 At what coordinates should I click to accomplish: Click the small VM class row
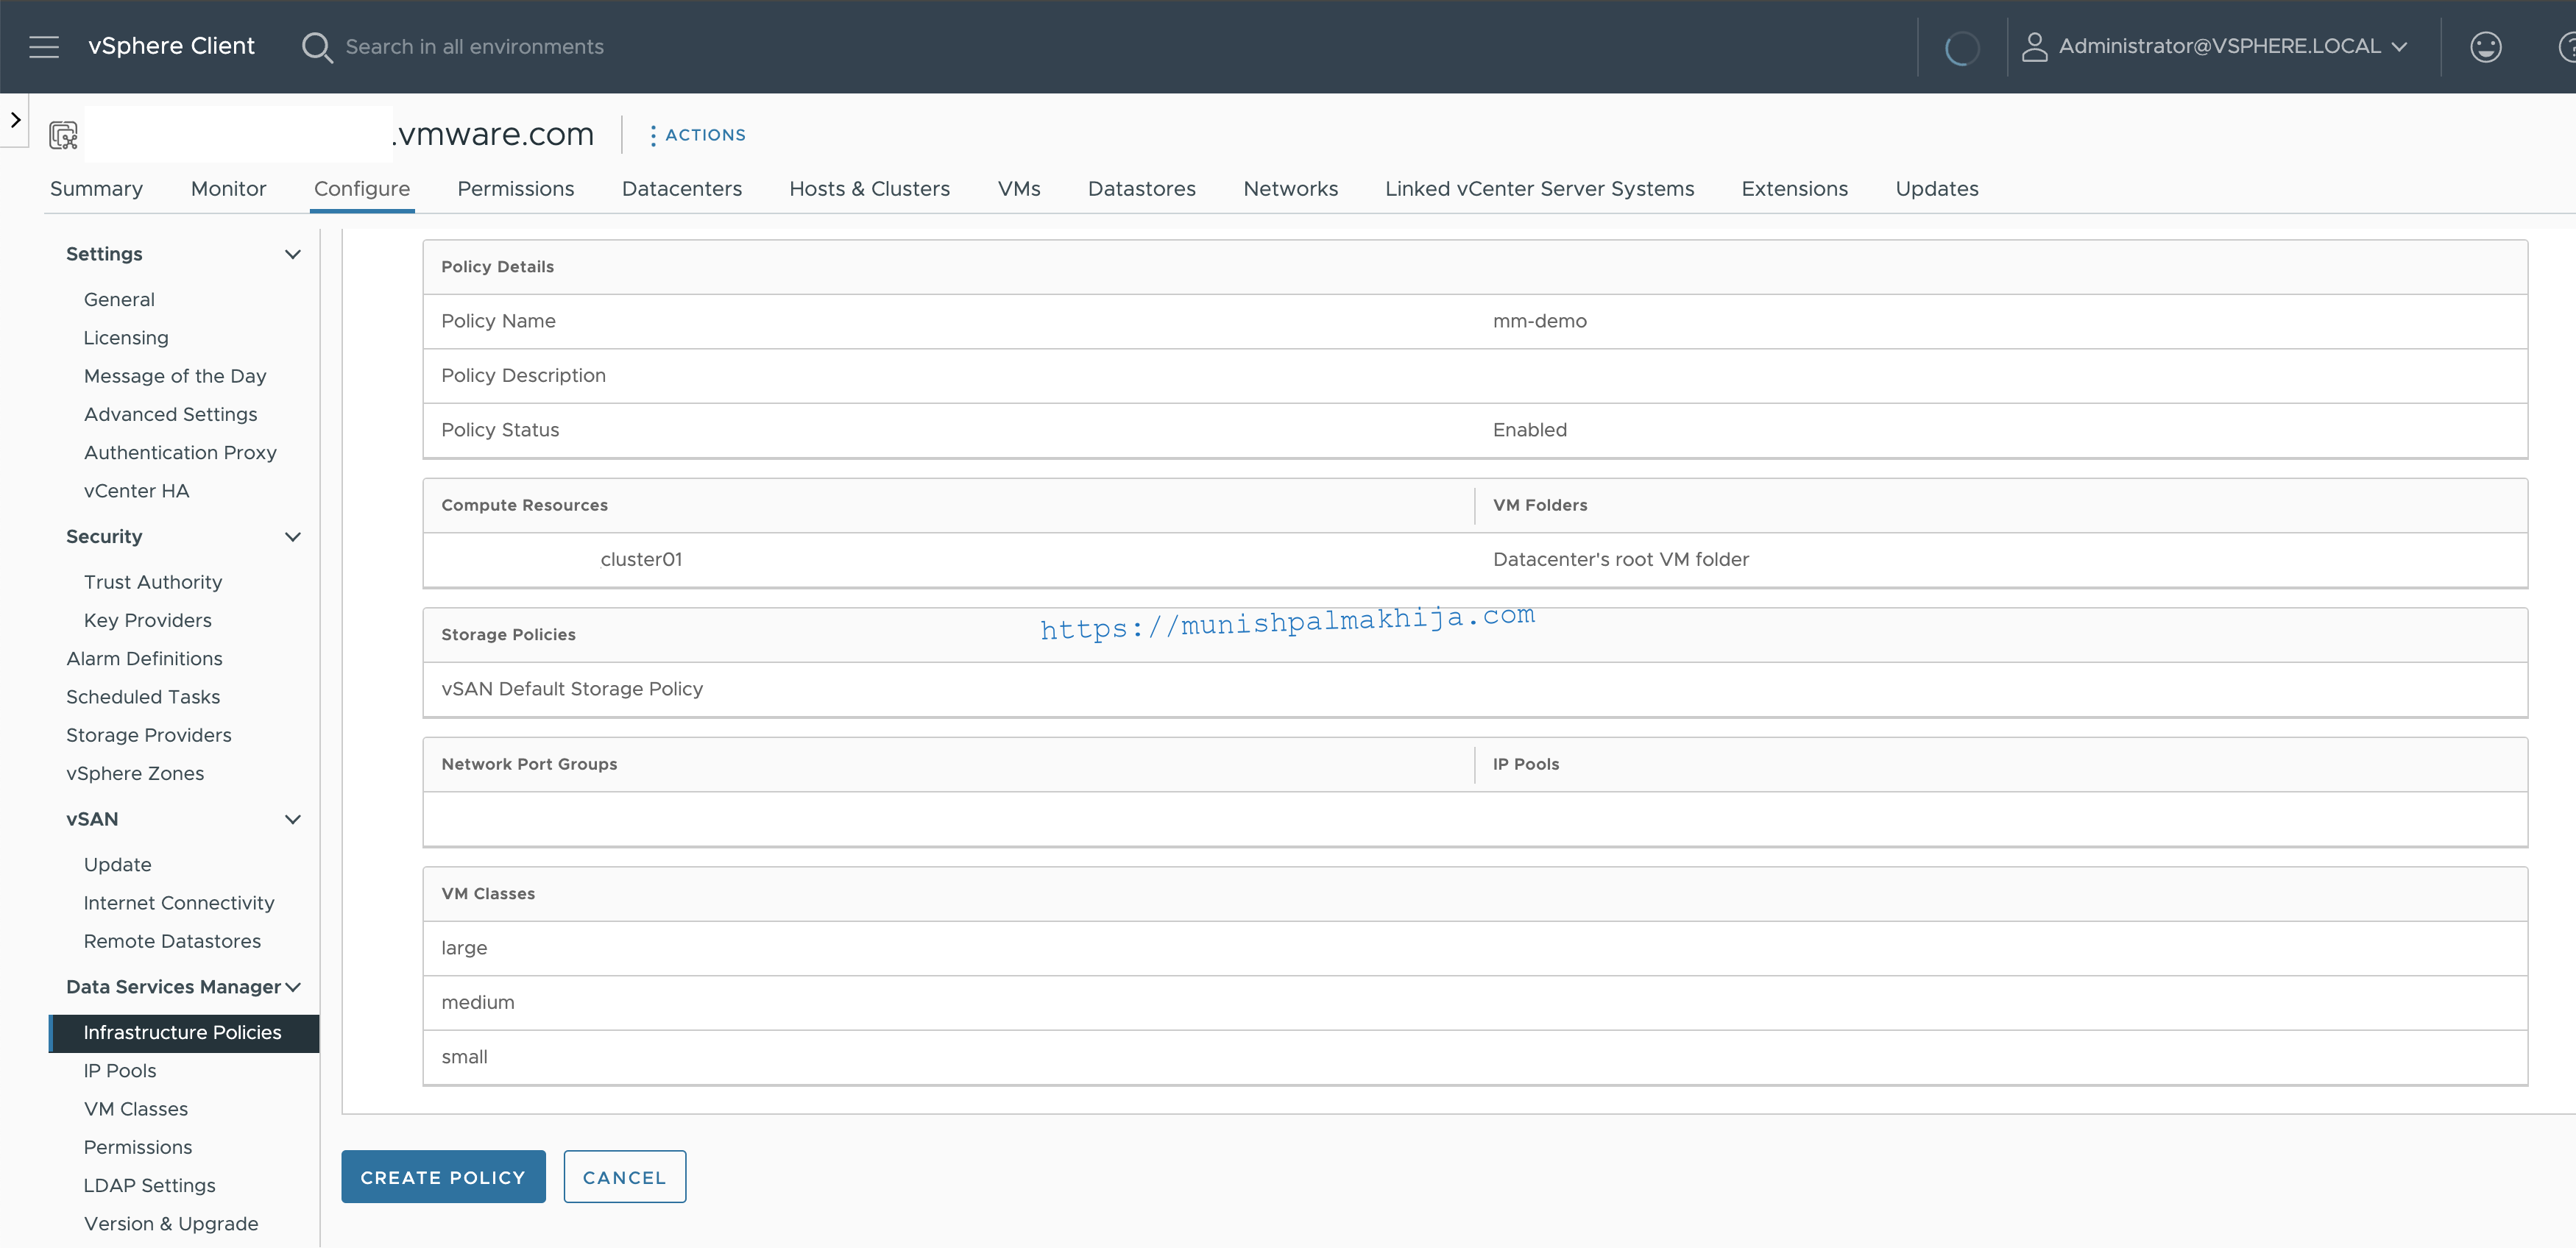[x=1475, y=1057]
